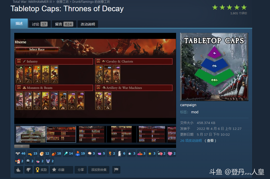Screen dimensions: 270x179
Task: Click the purple butterfly award reaction icon
Action: tap(100, 153)
